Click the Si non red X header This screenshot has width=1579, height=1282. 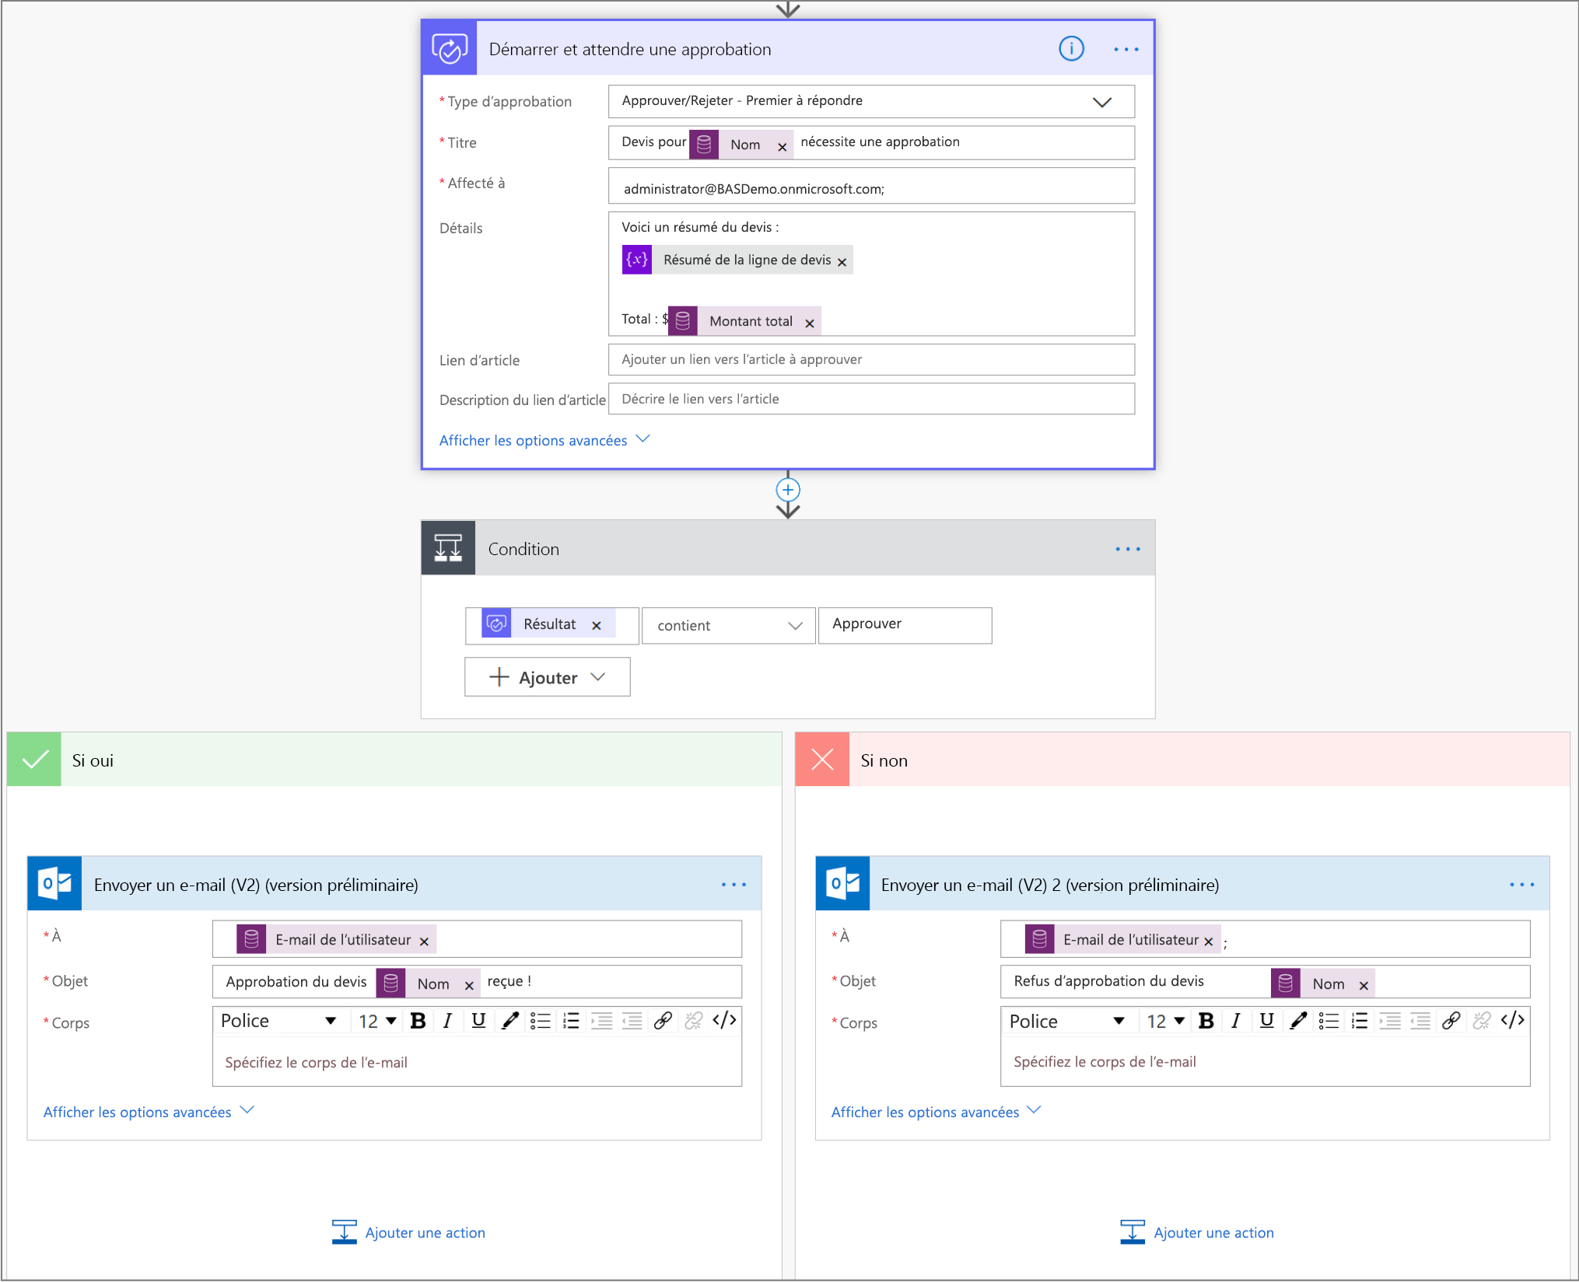tap(822, 760)
